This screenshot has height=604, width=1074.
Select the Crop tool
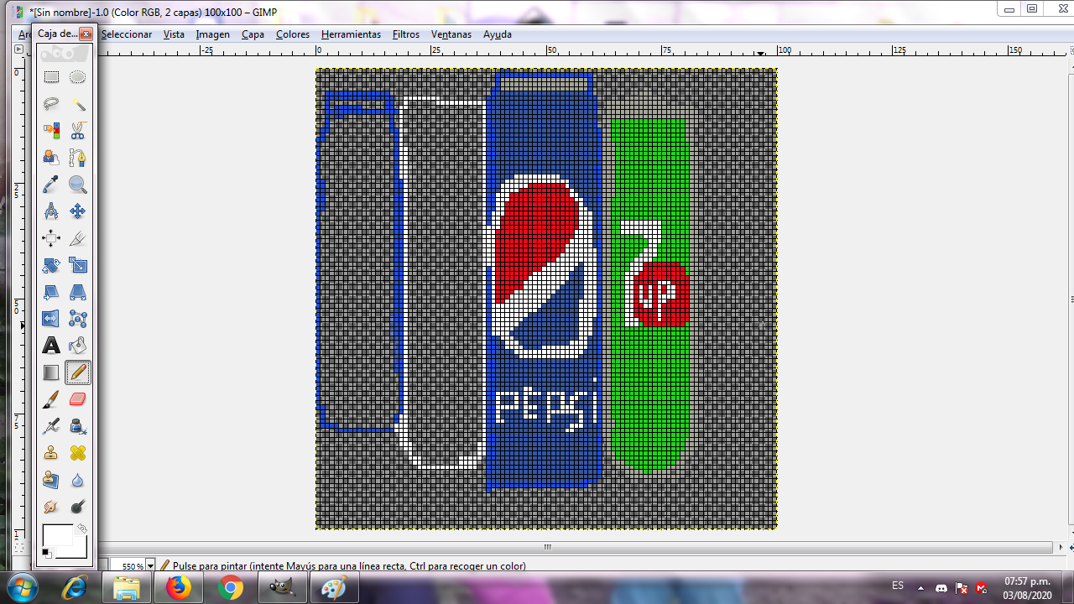78,238
